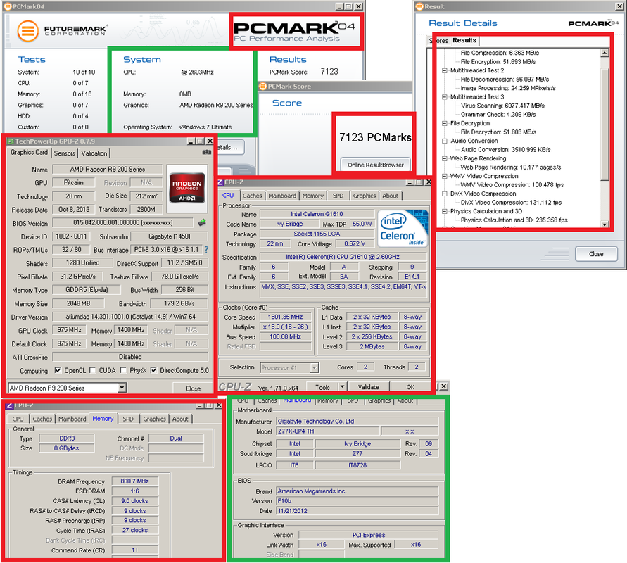627x563 pixels.
Task: Click the PCMark04 title bar orange icon
Action: point(8,6)
